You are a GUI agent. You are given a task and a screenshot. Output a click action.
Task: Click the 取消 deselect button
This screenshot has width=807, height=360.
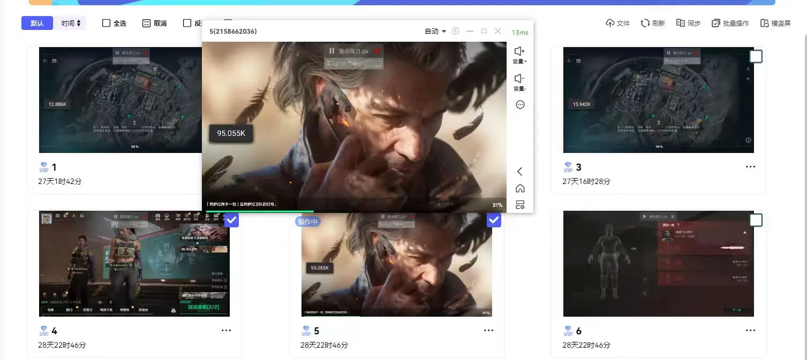154,23
